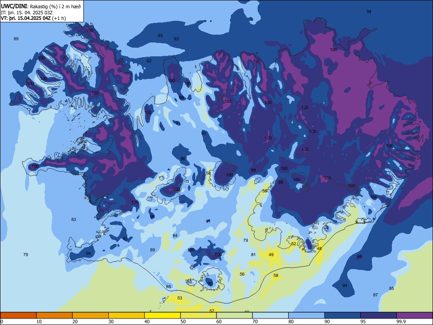
Task: Click the map value '53' near the south coast
Action: [x=180, y=298]
